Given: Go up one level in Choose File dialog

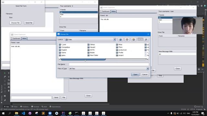Looking at the screenshot, I should pyautogui.click(x=120, y=39).
